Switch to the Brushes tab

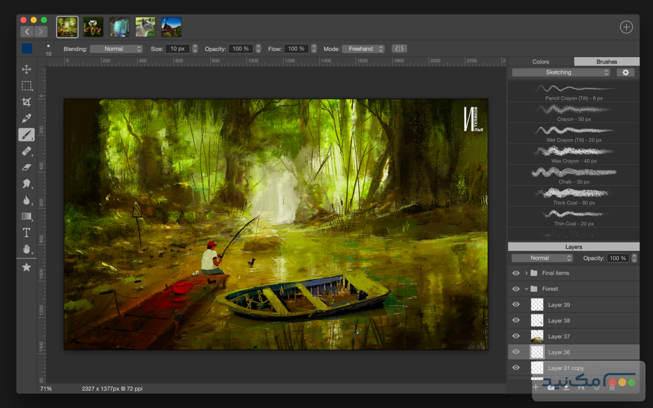606,61
